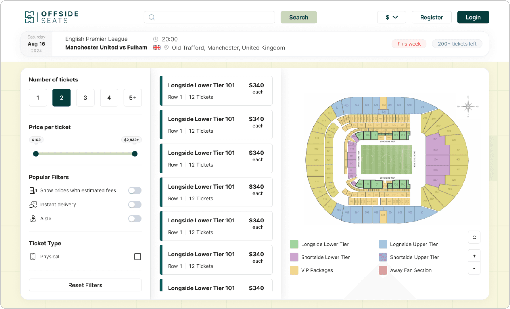Click the Aisle seat person icon
This screenshot has height=309, width=510.
click(x=33, y=219)
